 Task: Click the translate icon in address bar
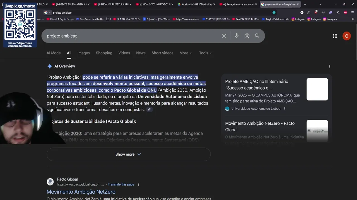click(274, 12)
